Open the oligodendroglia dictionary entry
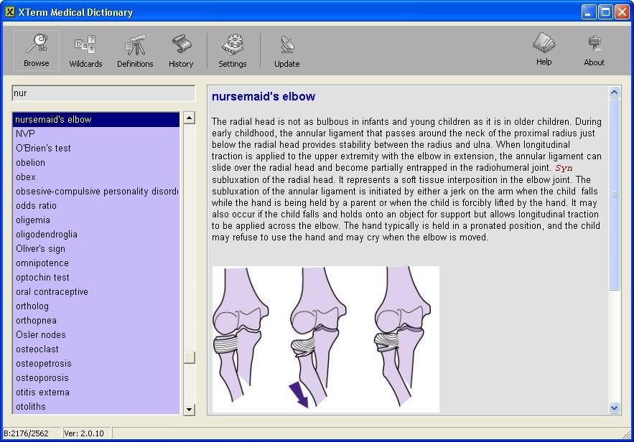The width and height of the screenshot is (634, 442). click(x=48, y=234)
